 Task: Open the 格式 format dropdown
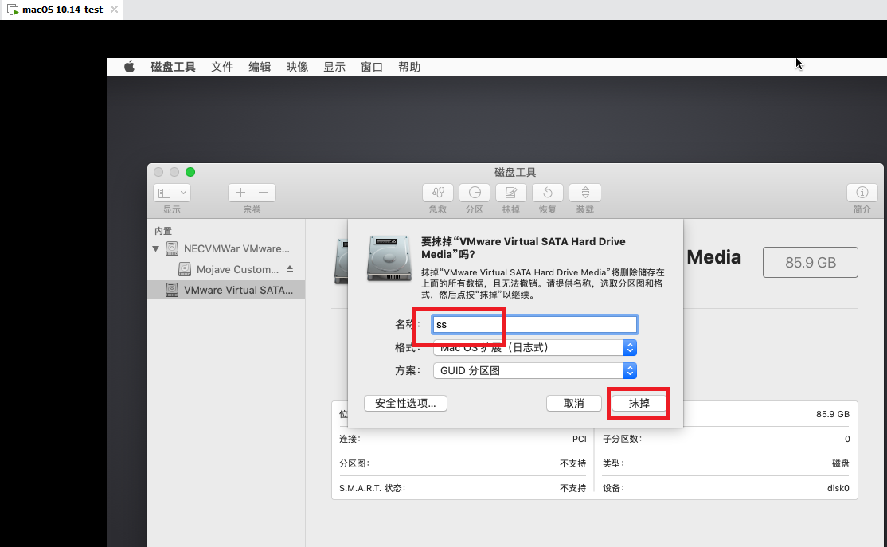(x=534, y=347)
